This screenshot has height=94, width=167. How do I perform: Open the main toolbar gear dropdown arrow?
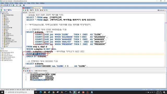coord(18,5)
